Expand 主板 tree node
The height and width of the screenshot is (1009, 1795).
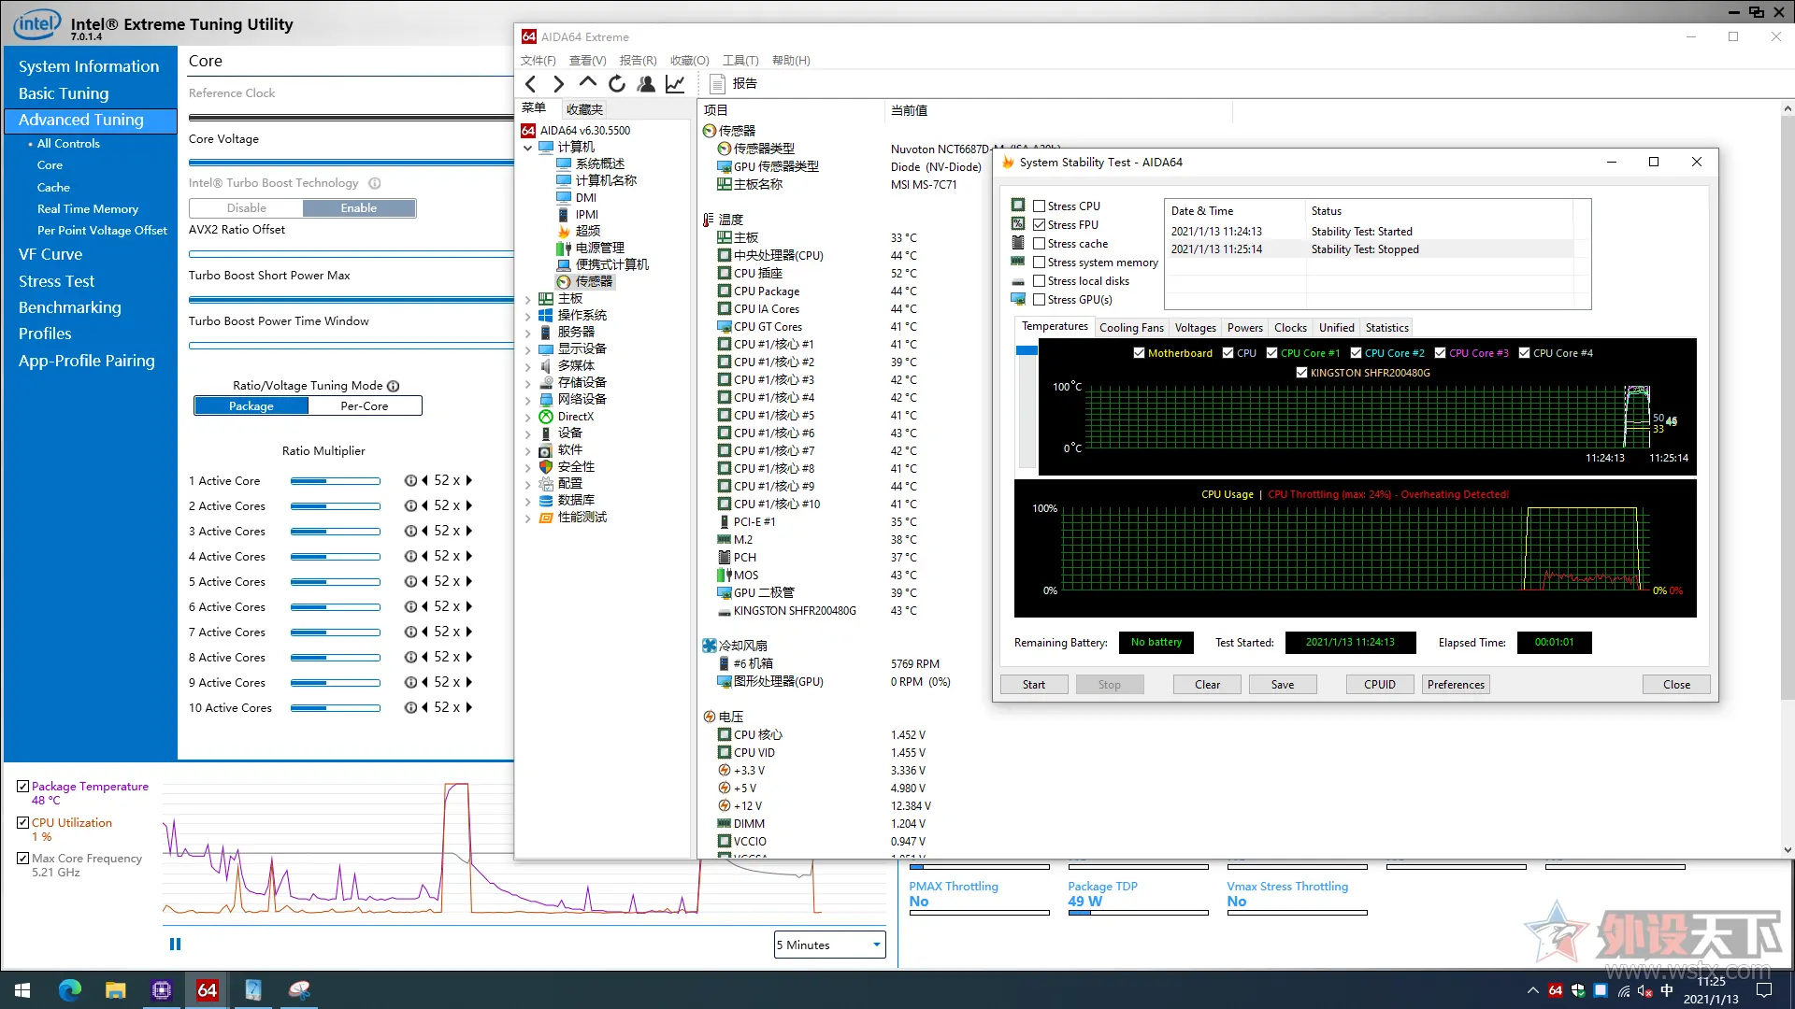[x=527, y=300]
